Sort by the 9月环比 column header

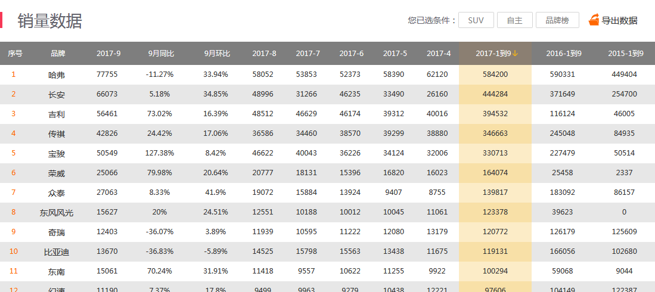click(x=217, y=54)
